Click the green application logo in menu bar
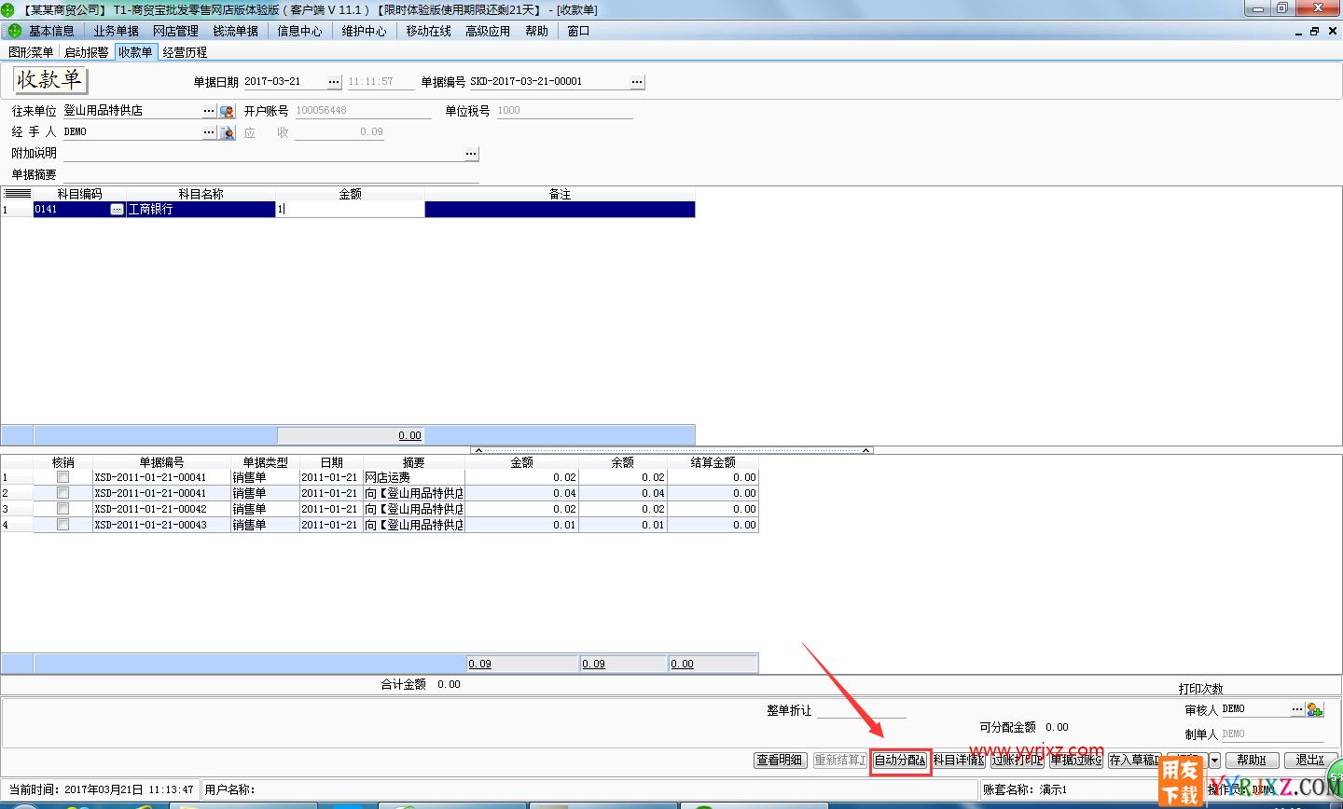This screenshot has height=809, width=1343. tap(14, 31)
